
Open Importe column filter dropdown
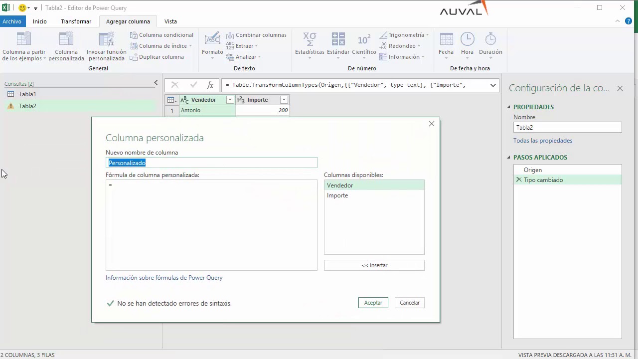pos(284,100)
